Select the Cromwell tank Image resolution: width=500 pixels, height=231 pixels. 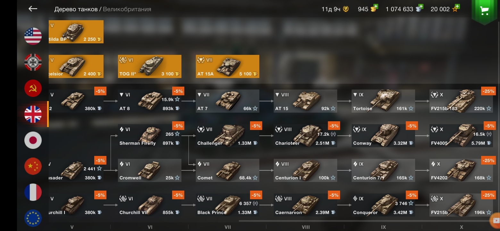[x=150, y=170]
